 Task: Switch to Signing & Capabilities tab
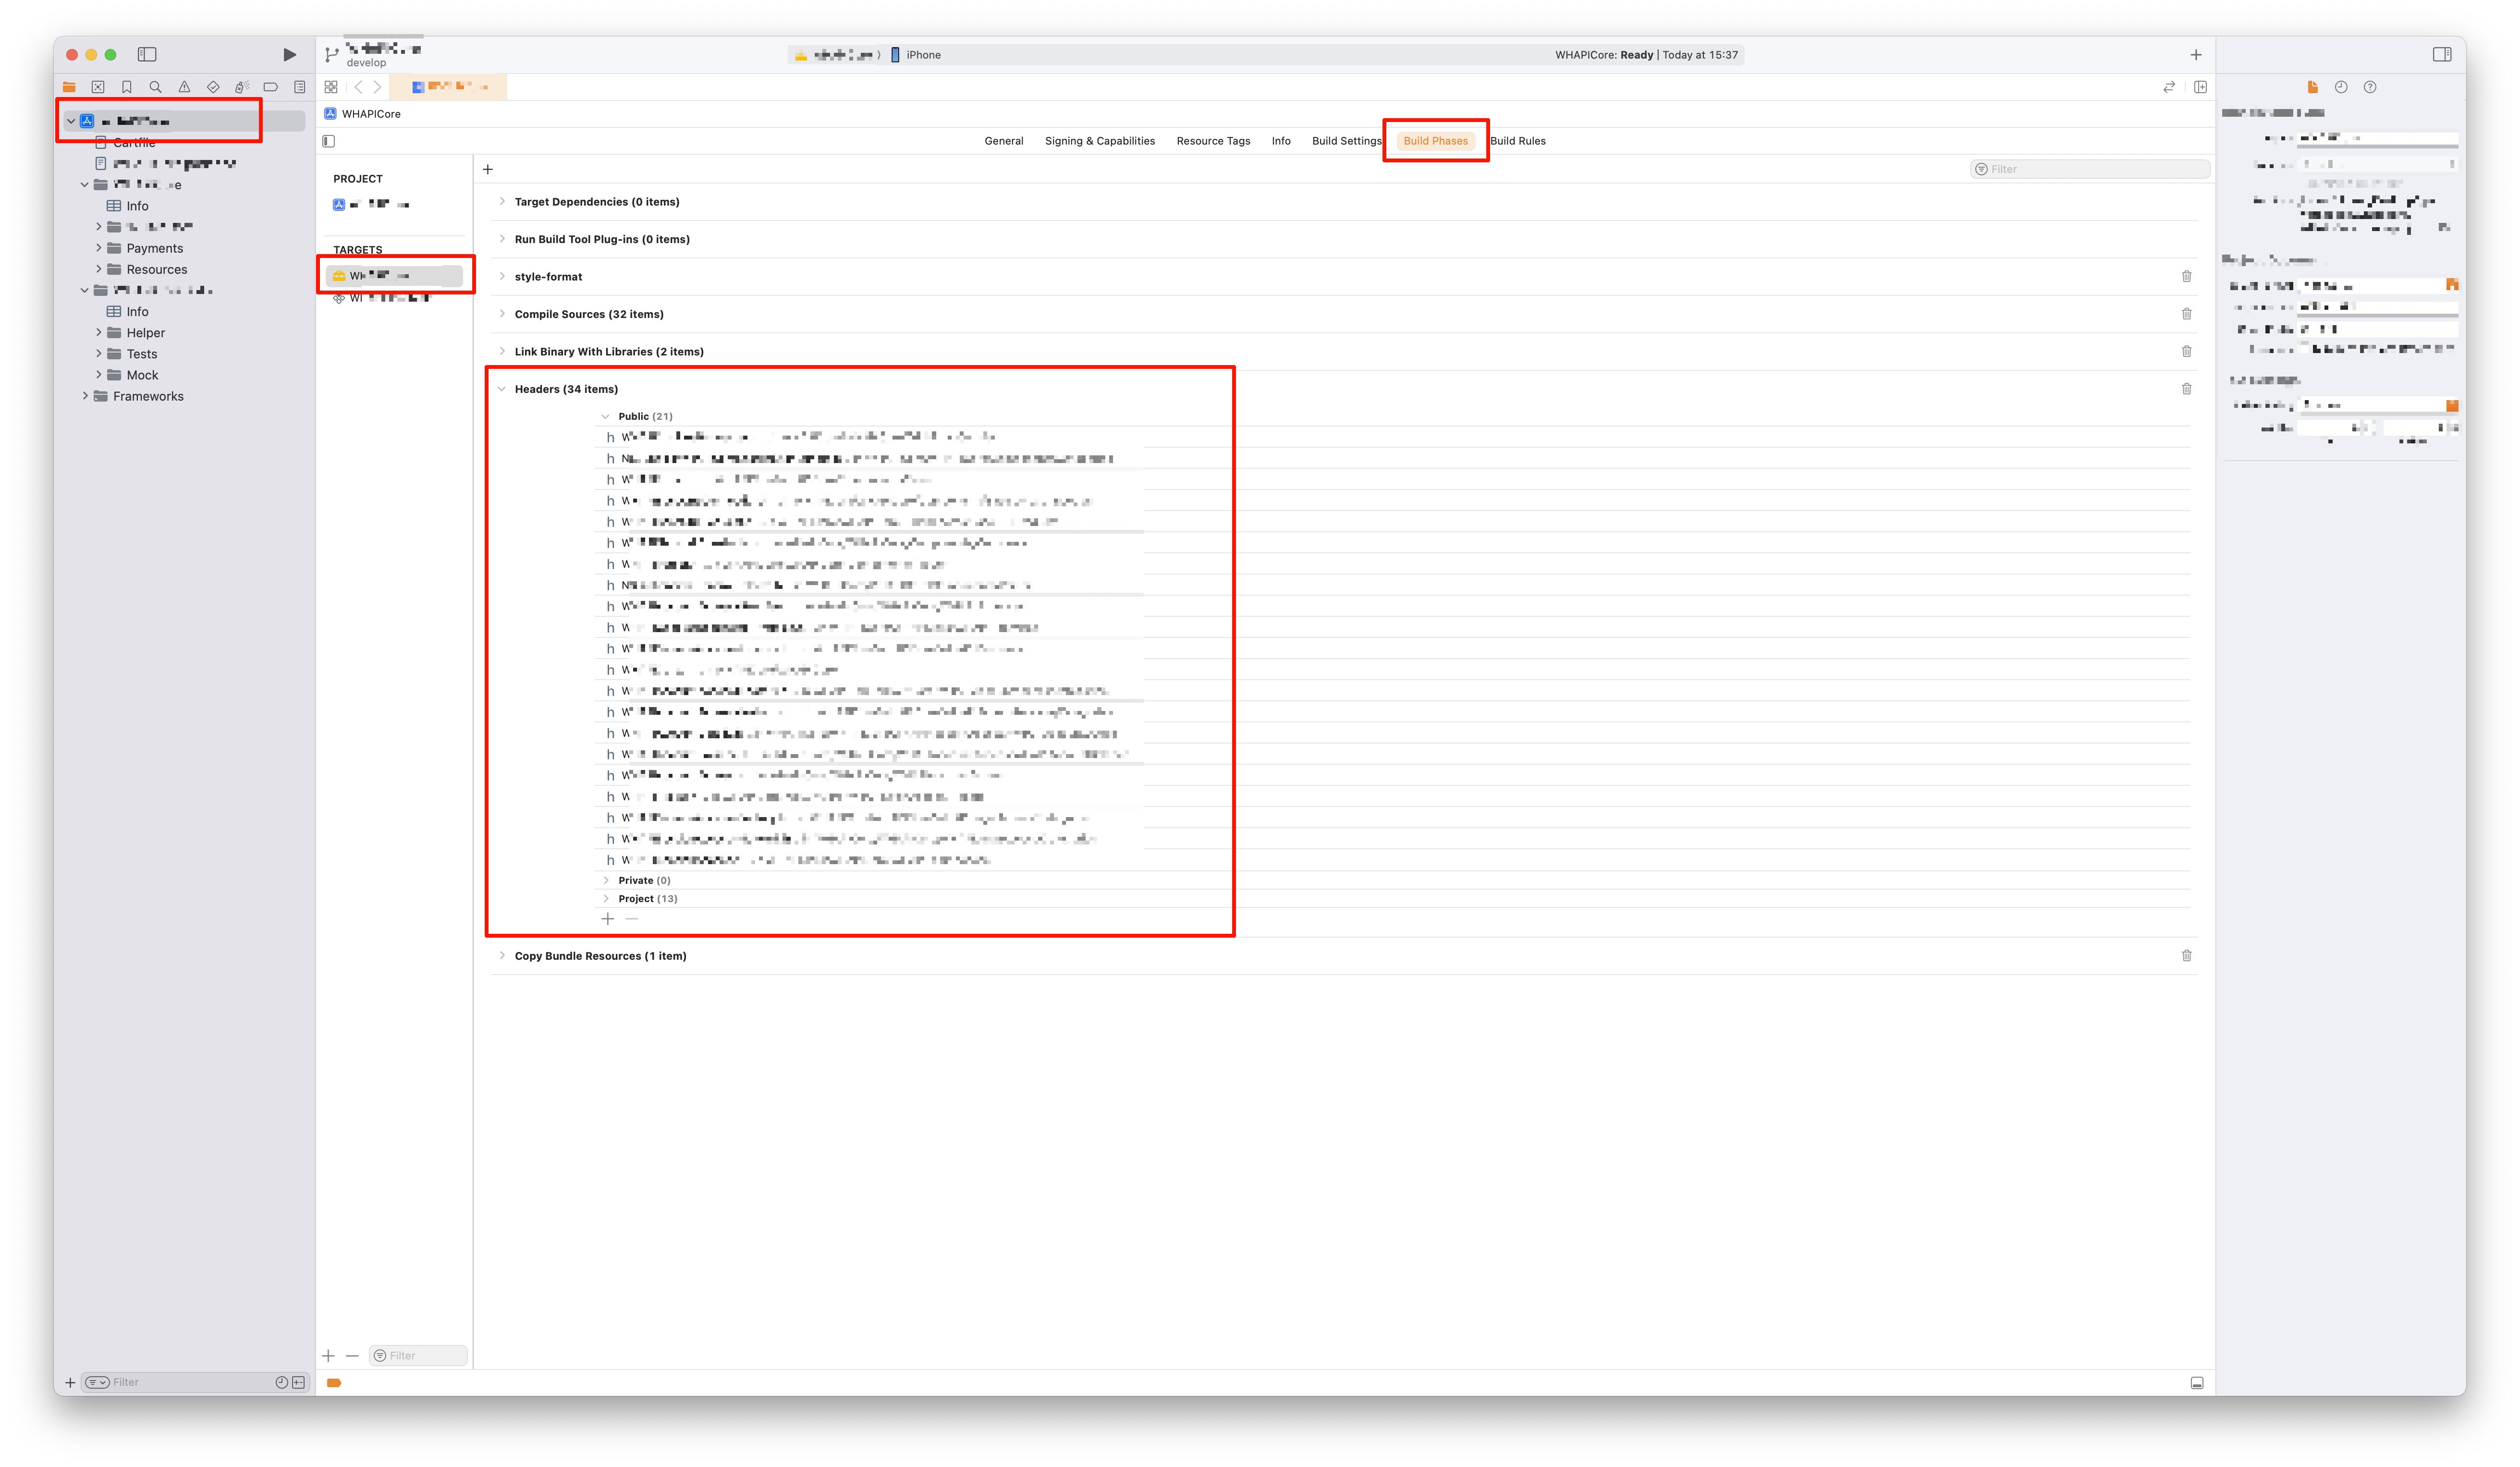click(x=1099, y=141)
